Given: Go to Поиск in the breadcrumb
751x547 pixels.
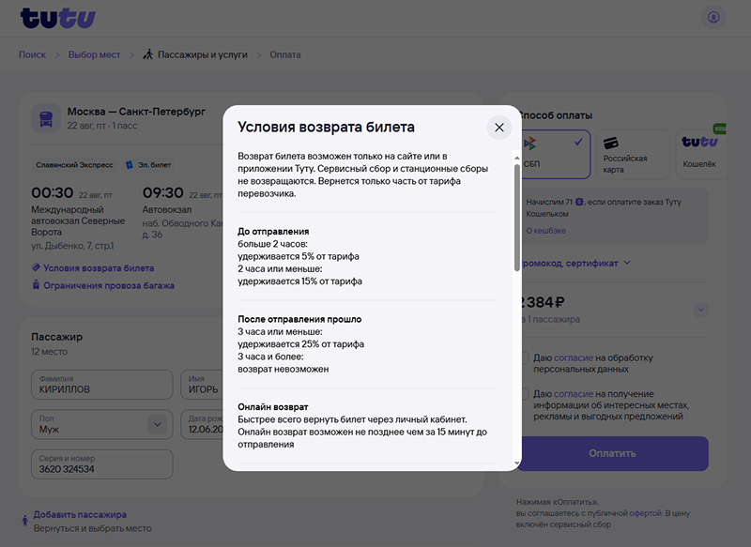Looking at the screenshot, I should (31, 54).
